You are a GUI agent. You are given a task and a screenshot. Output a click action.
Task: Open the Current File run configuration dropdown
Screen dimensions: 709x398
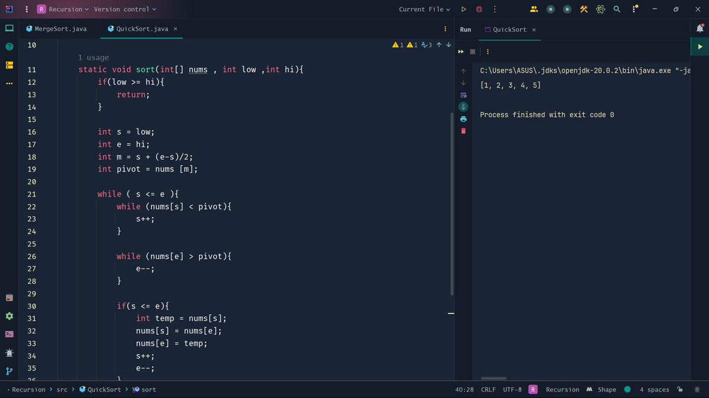[x=424, y=9]
